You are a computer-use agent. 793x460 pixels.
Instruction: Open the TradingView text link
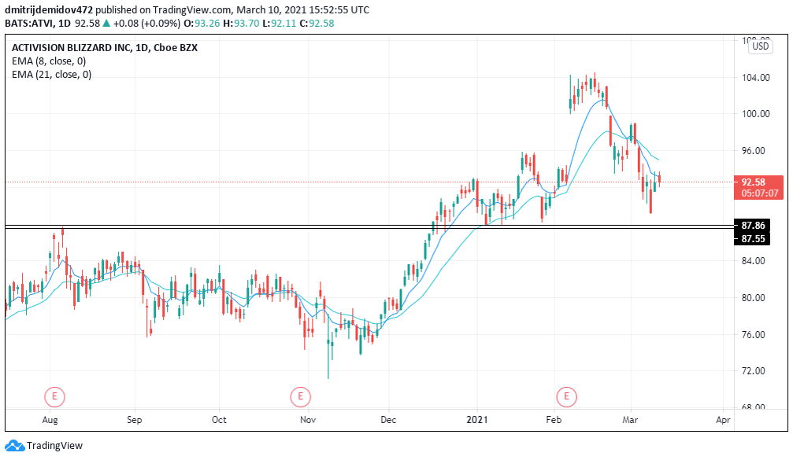[x=54, y=445]
